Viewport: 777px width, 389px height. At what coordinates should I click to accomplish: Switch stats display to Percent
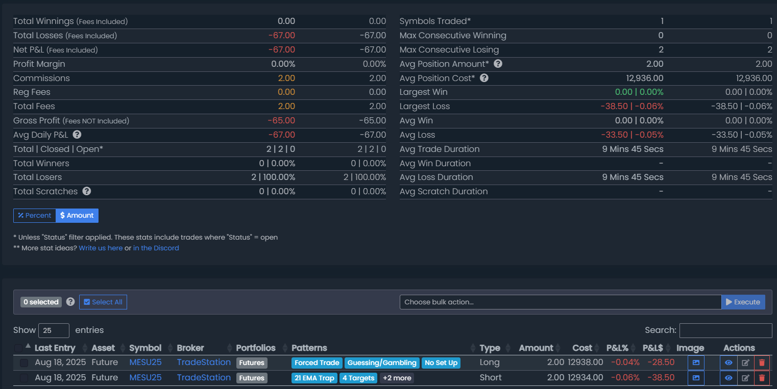click(34, 216)
